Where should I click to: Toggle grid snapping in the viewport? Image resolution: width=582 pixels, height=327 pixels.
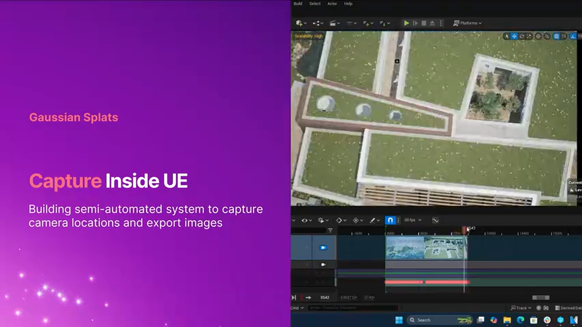[x=557, y=37]
